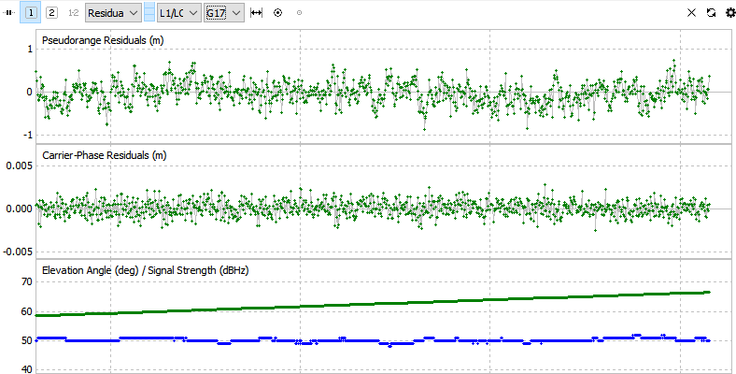
Task: Click the Pseudorange Residuals (m) title
Action: tap(103, 40)
